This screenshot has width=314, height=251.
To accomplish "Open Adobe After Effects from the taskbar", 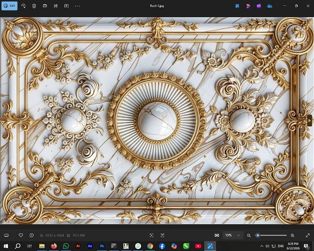I will pos(90,246).
